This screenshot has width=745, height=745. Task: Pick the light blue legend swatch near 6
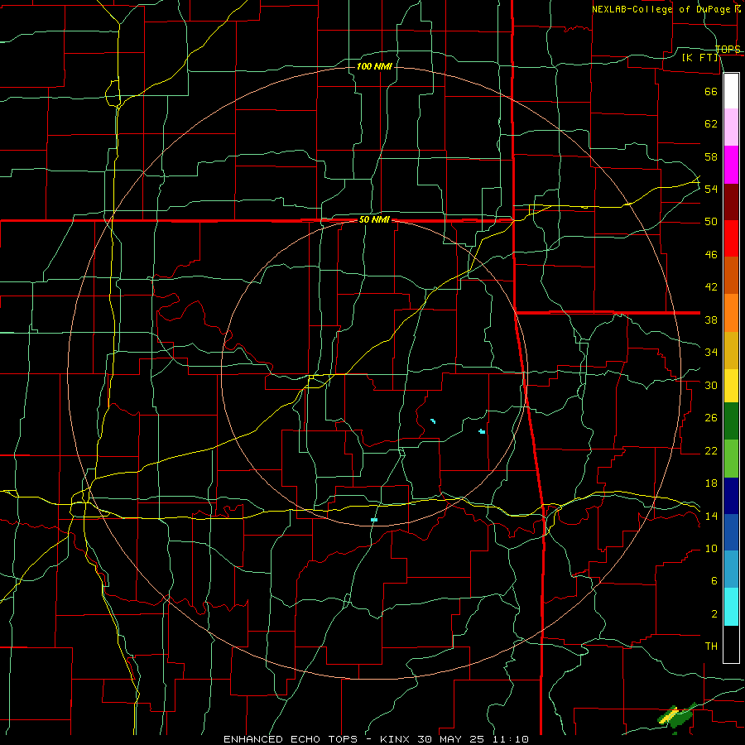[731, 570]
